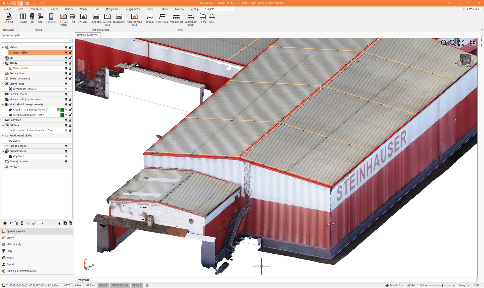Connect the Skener device
484x288 pixels.
(x=23, y=18)
